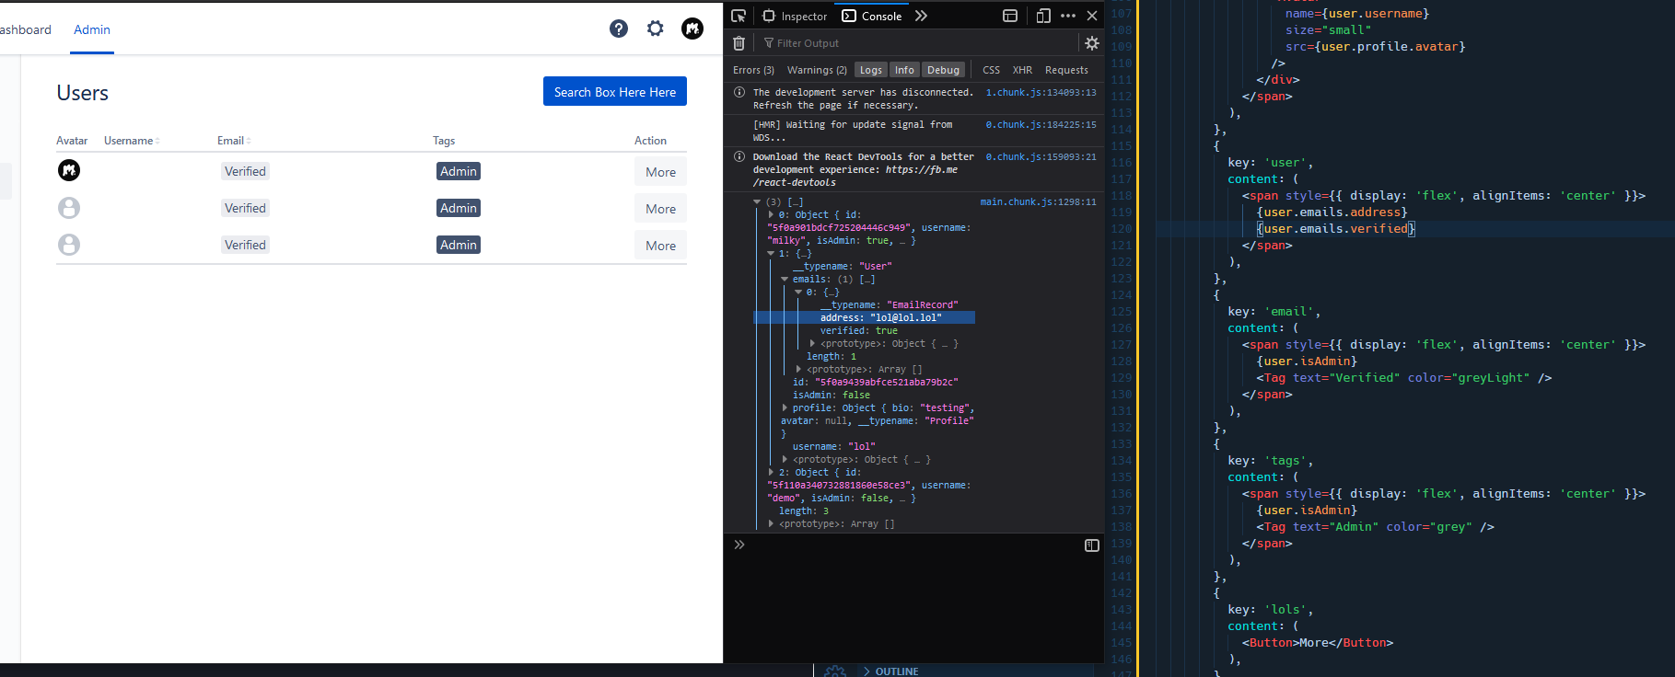The image size is (1675, 677).
Task: Toggle split console editor mode icon
Action: click(x=1092, y=545)
